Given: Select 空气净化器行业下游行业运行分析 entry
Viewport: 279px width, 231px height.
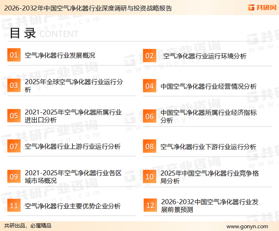Looking at the screenshot, I should click(208, 147).
